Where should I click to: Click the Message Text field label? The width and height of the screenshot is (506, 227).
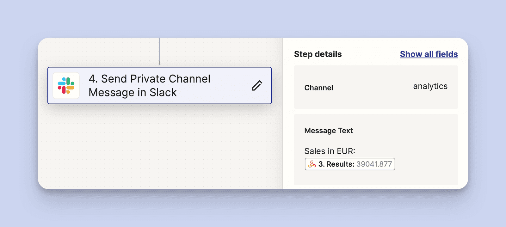pos(328,131)
